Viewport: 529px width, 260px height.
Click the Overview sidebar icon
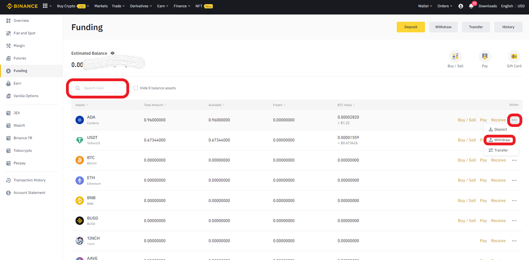click(8, 21)
